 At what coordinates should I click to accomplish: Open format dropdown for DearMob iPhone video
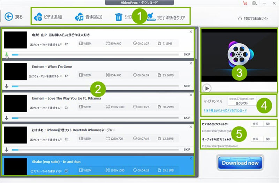click(45, 139)
